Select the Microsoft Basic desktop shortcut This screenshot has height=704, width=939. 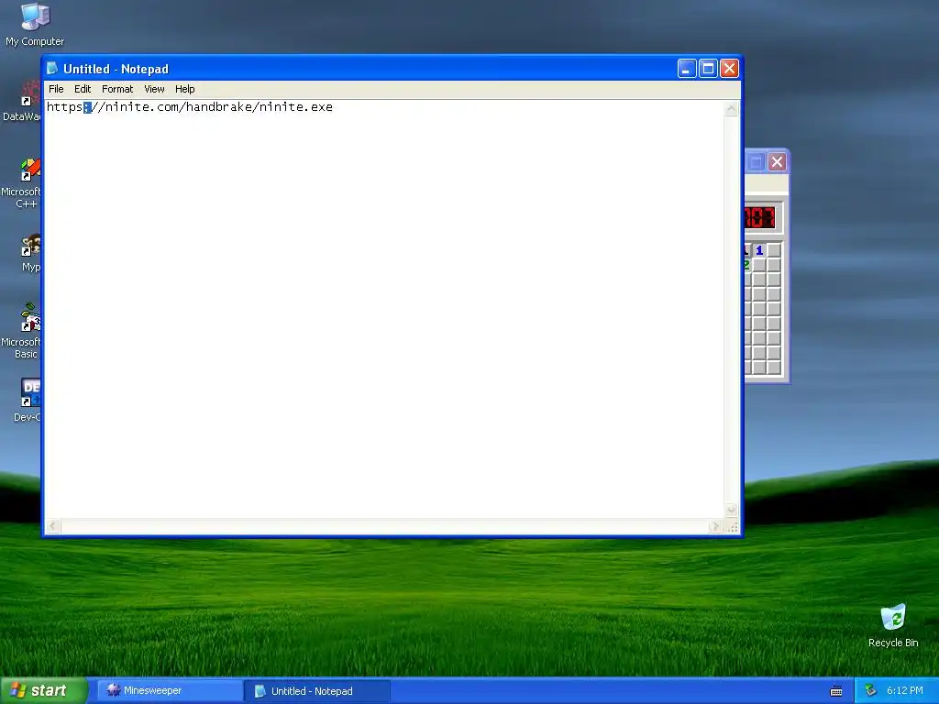(22, 332)
